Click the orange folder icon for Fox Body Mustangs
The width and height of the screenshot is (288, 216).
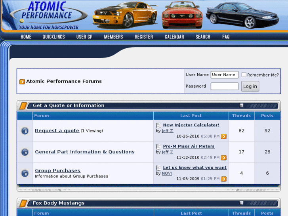[23, 203]
